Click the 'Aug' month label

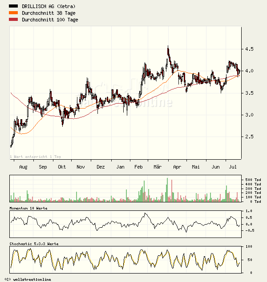pyautogui.click(x=23, y=167)
